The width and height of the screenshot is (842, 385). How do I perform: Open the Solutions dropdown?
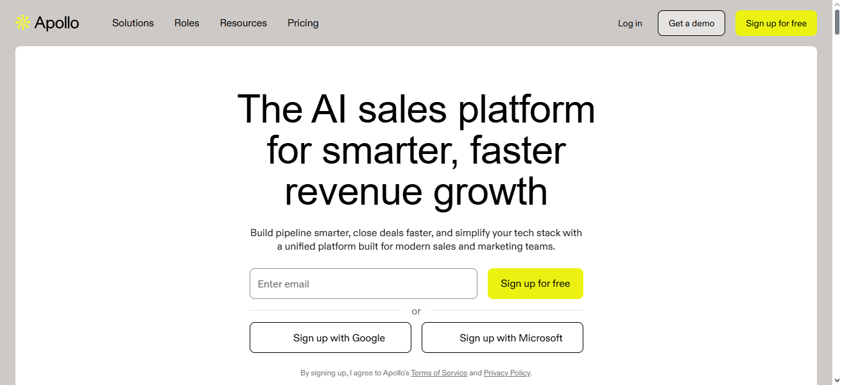click(x=133, y=23)
